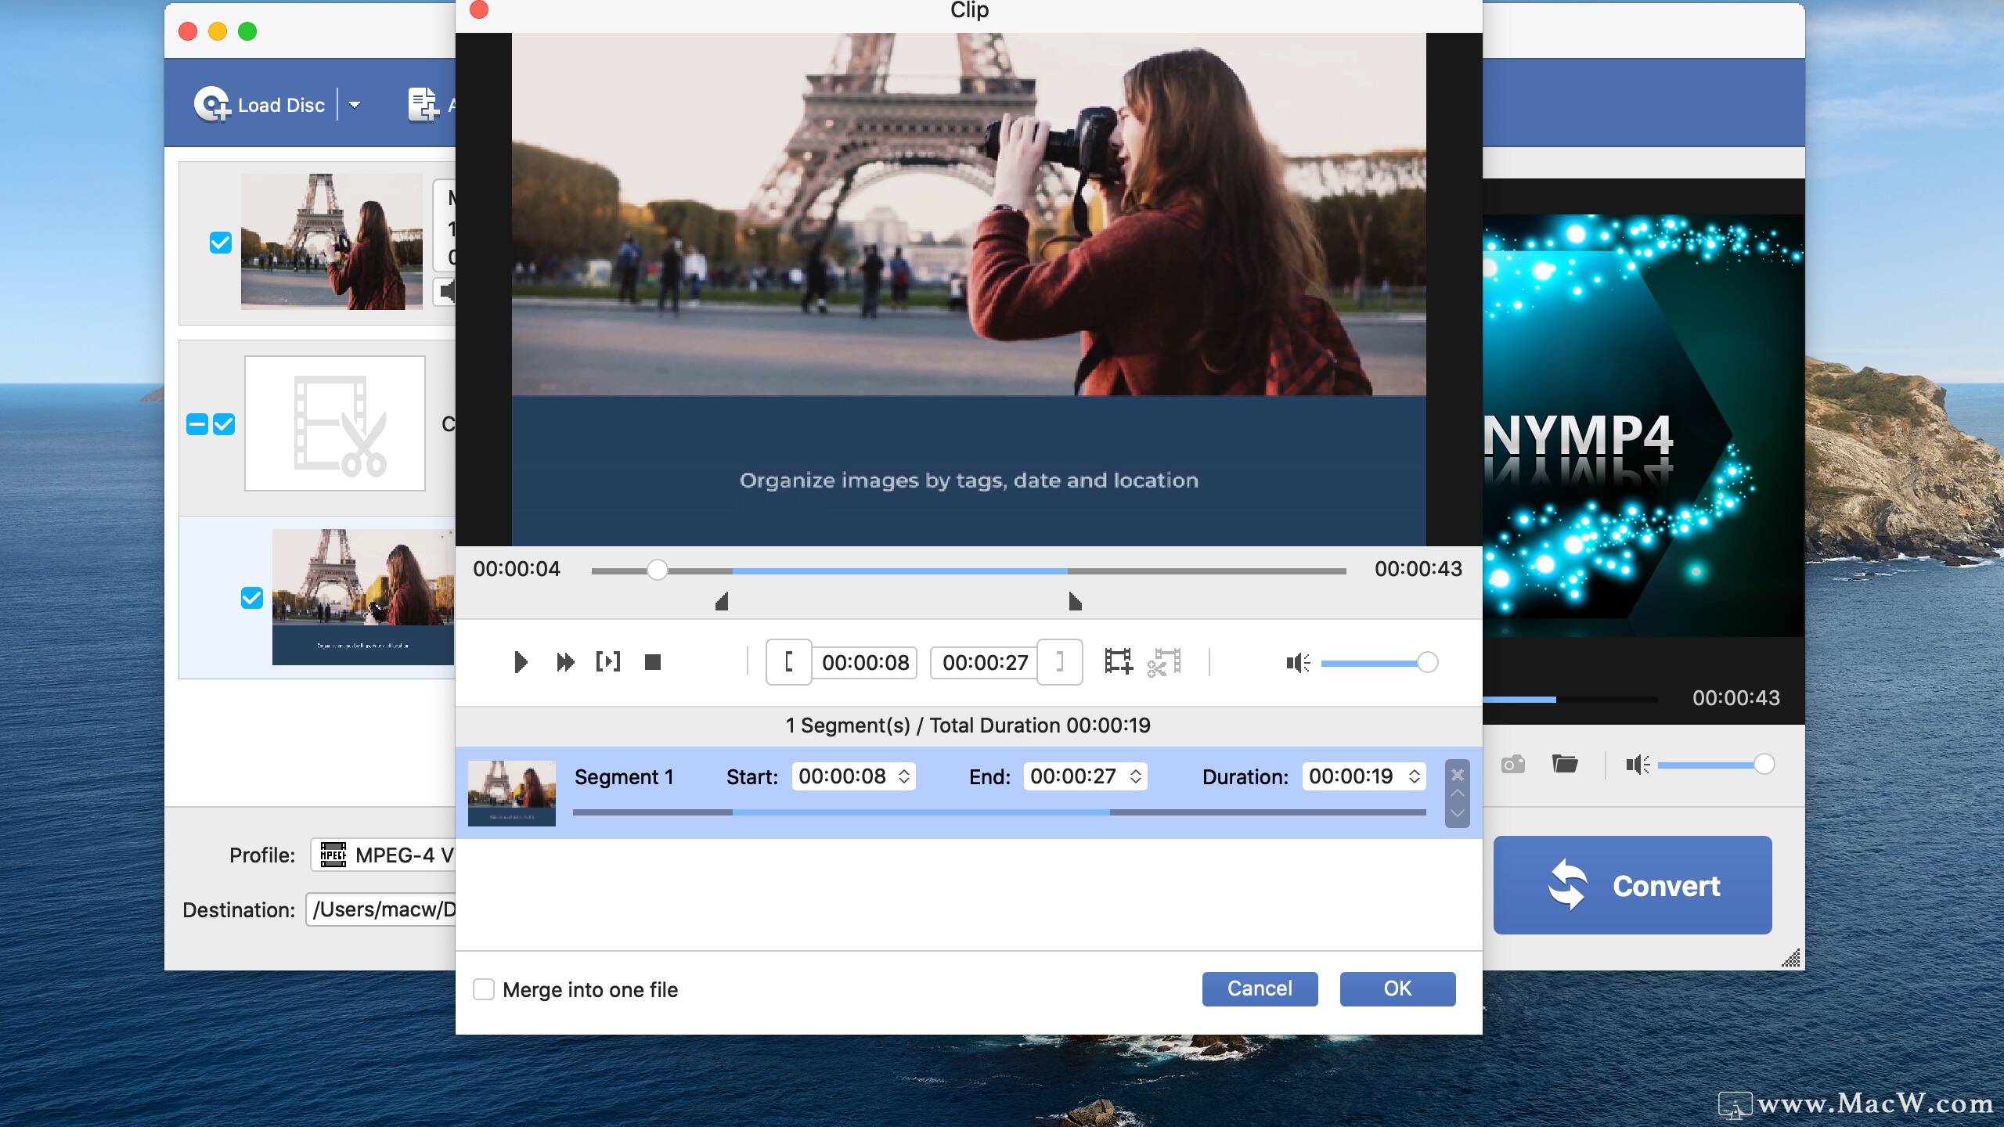Set clip start with the left bracket icon

(789, 662)
